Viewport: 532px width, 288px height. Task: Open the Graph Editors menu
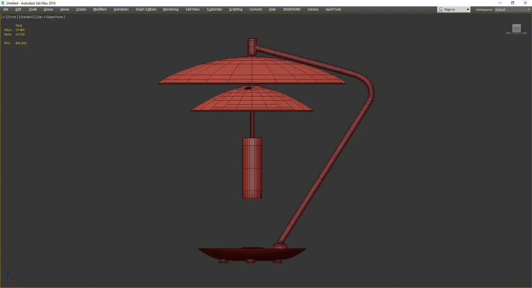coord(146,9)
